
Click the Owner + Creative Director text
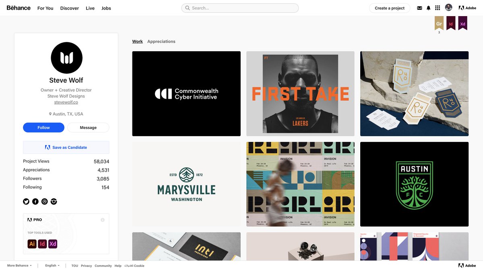point(66,90)
